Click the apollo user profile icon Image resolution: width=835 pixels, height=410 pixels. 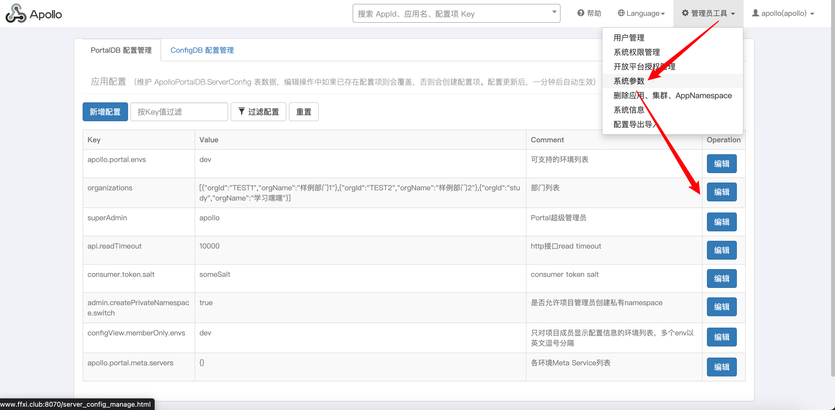point(755,13)
